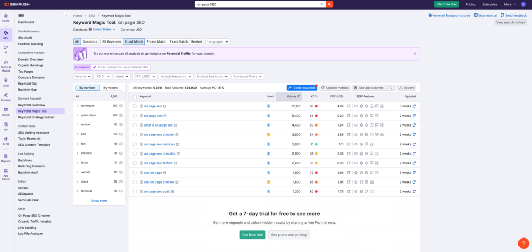Open the App Center icon

[6, 174]
